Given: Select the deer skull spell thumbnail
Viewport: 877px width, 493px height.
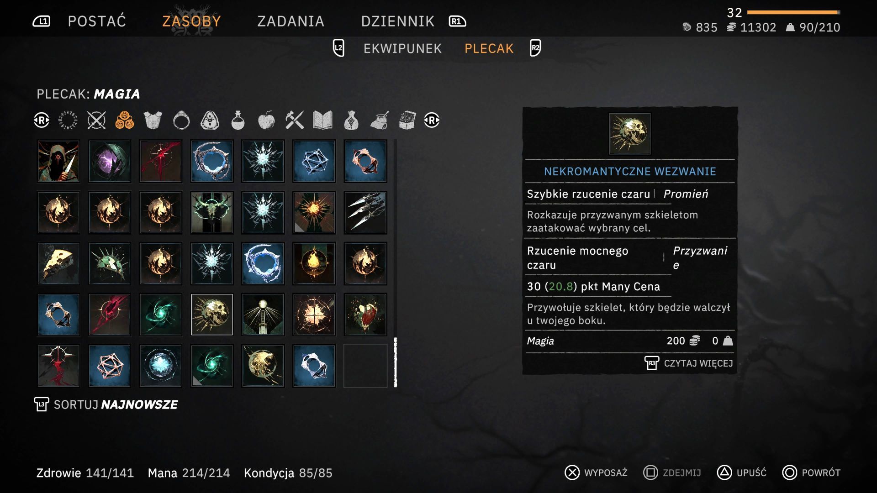Looking at the screenshot, I should [x=212, y=212].
